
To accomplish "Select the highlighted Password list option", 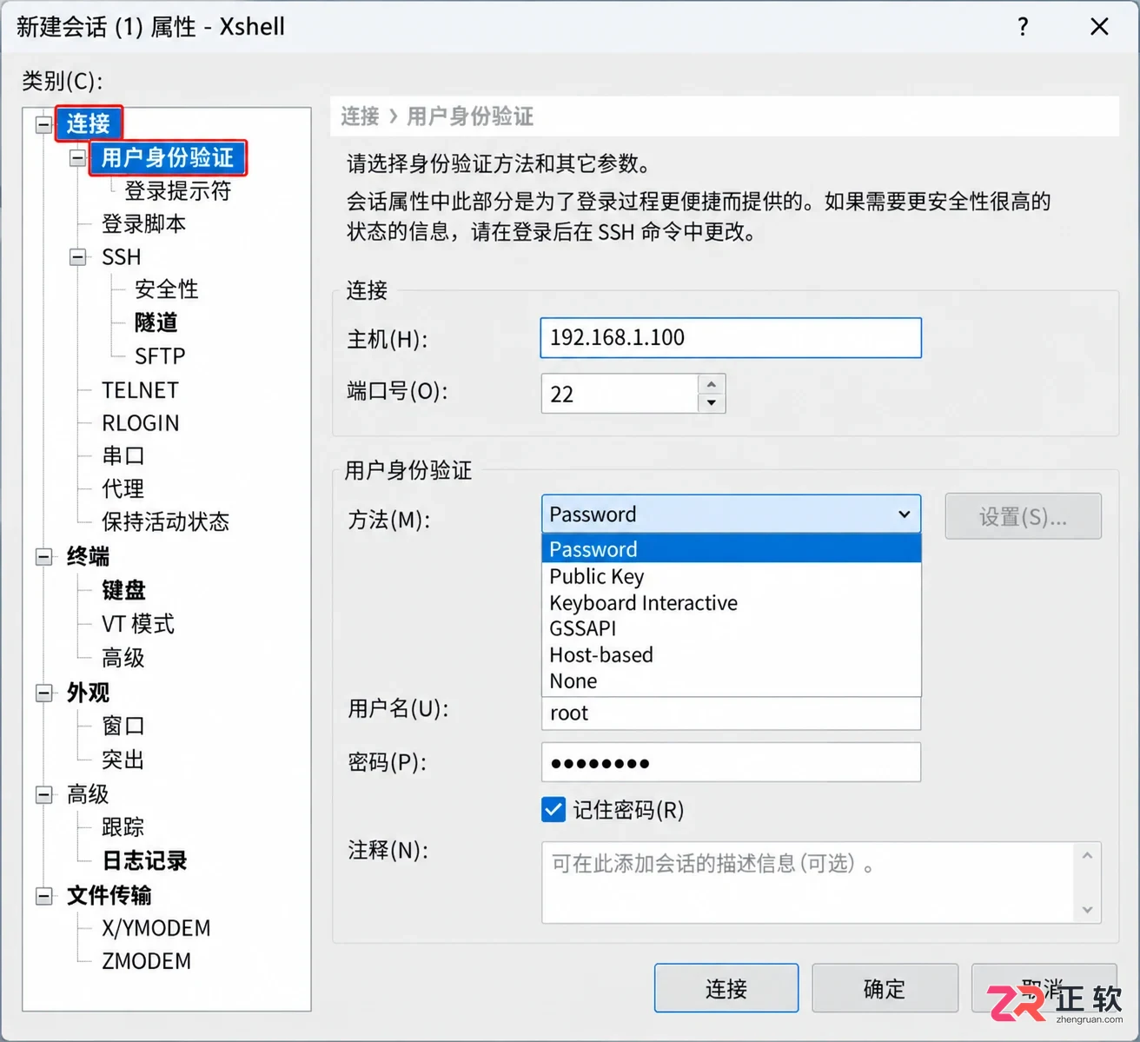I will coord(731,549).
